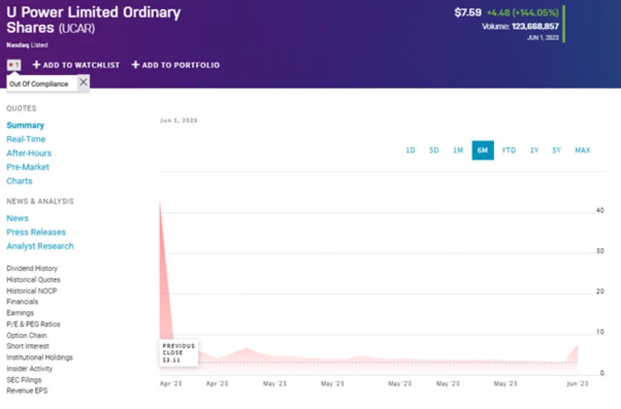Viewport: 621px width, 409px height.
Task: Open Dividend History link
Action: tap(32, 268)
